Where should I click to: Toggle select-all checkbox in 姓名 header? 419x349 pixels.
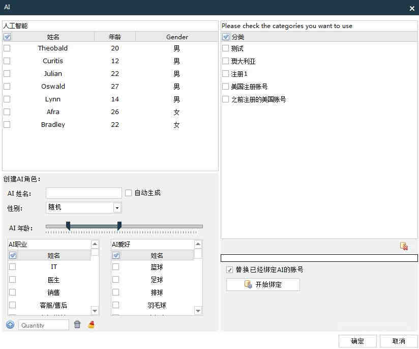[x=7, y=37]
